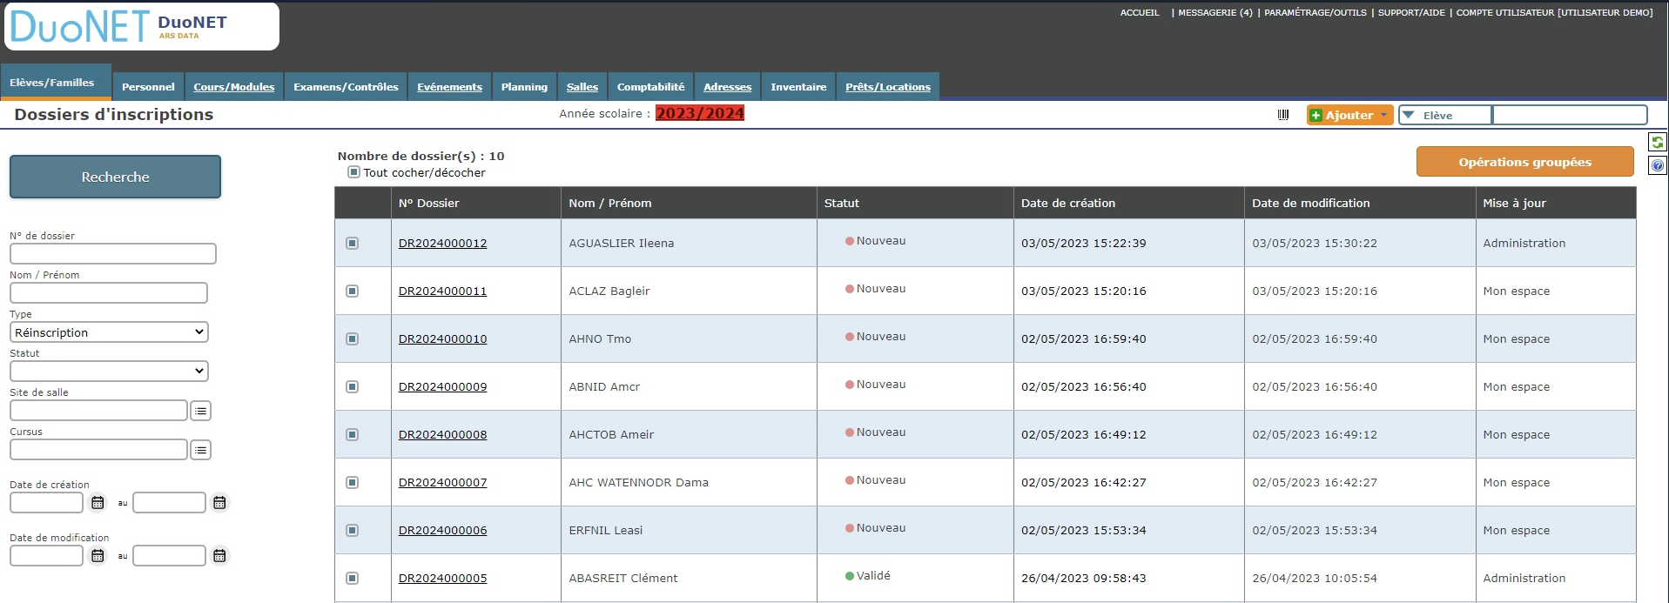The height and width of the screenshot is (603, 1669).
Task: Open the Comptabilité tab
Action: pos(651,86)
